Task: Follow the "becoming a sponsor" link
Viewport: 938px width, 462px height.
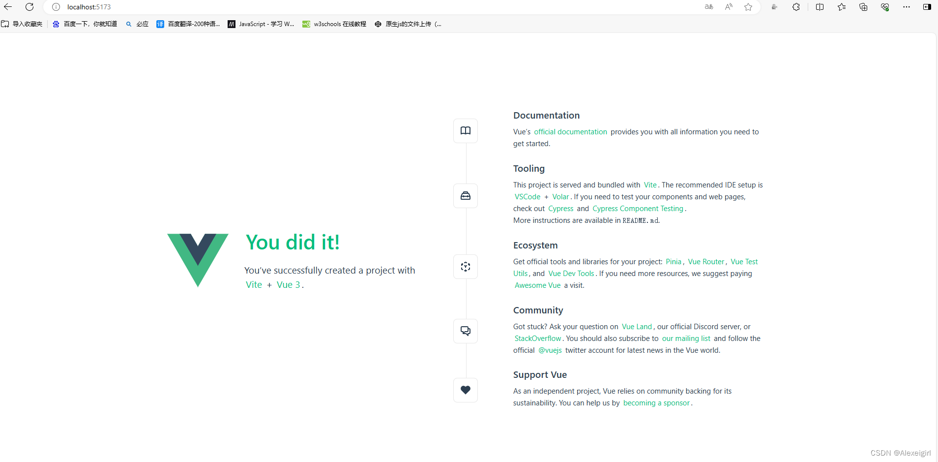Action: pos(657,403)
